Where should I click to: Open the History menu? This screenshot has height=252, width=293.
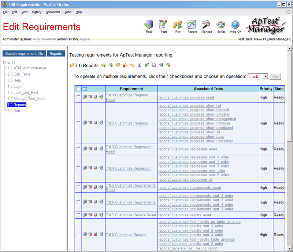coord(36,12)
